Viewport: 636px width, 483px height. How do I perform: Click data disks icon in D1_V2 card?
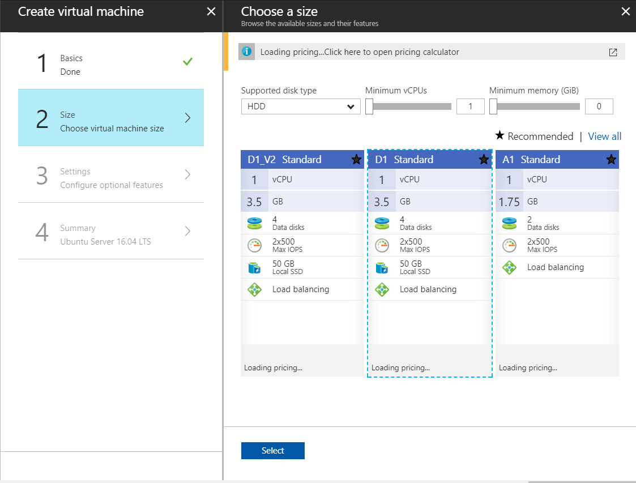pos(254,223)
